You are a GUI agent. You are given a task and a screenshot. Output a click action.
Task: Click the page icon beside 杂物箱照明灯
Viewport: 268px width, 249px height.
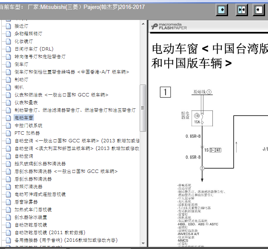(8, 34)
